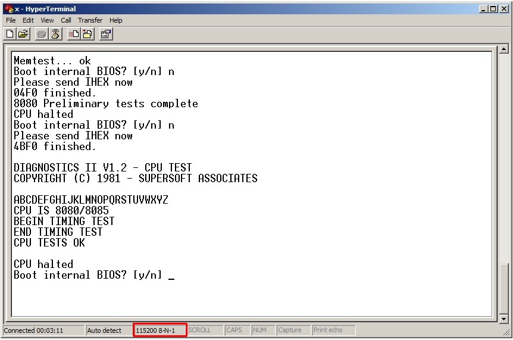This screenshot has width=513, height=340.
Task: Click the 'Memtest... ok' terminal line
Action: pos(52,61)
